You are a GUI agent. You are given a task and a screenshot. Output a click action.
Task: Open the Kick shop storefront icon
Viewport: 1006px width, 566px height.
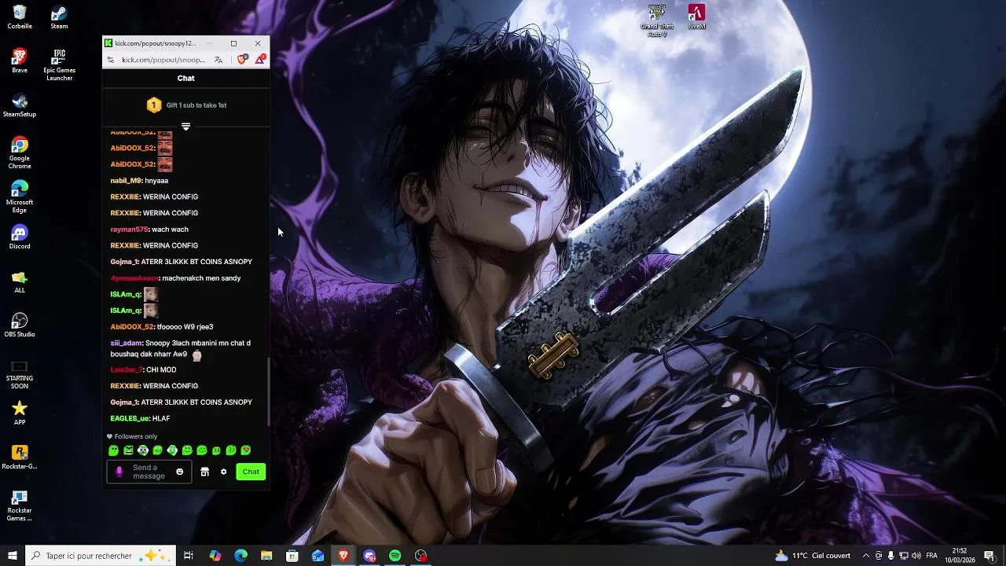tap(204, 472)
